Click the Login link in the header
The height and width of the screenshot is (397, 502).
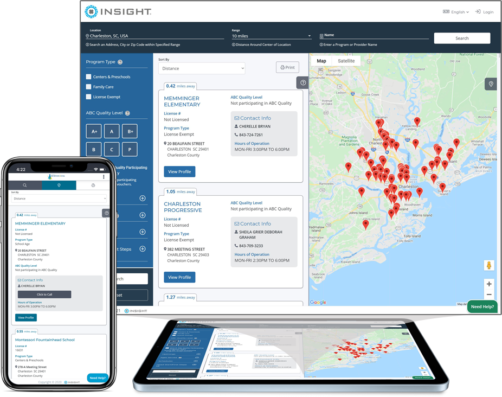[485, 12]
